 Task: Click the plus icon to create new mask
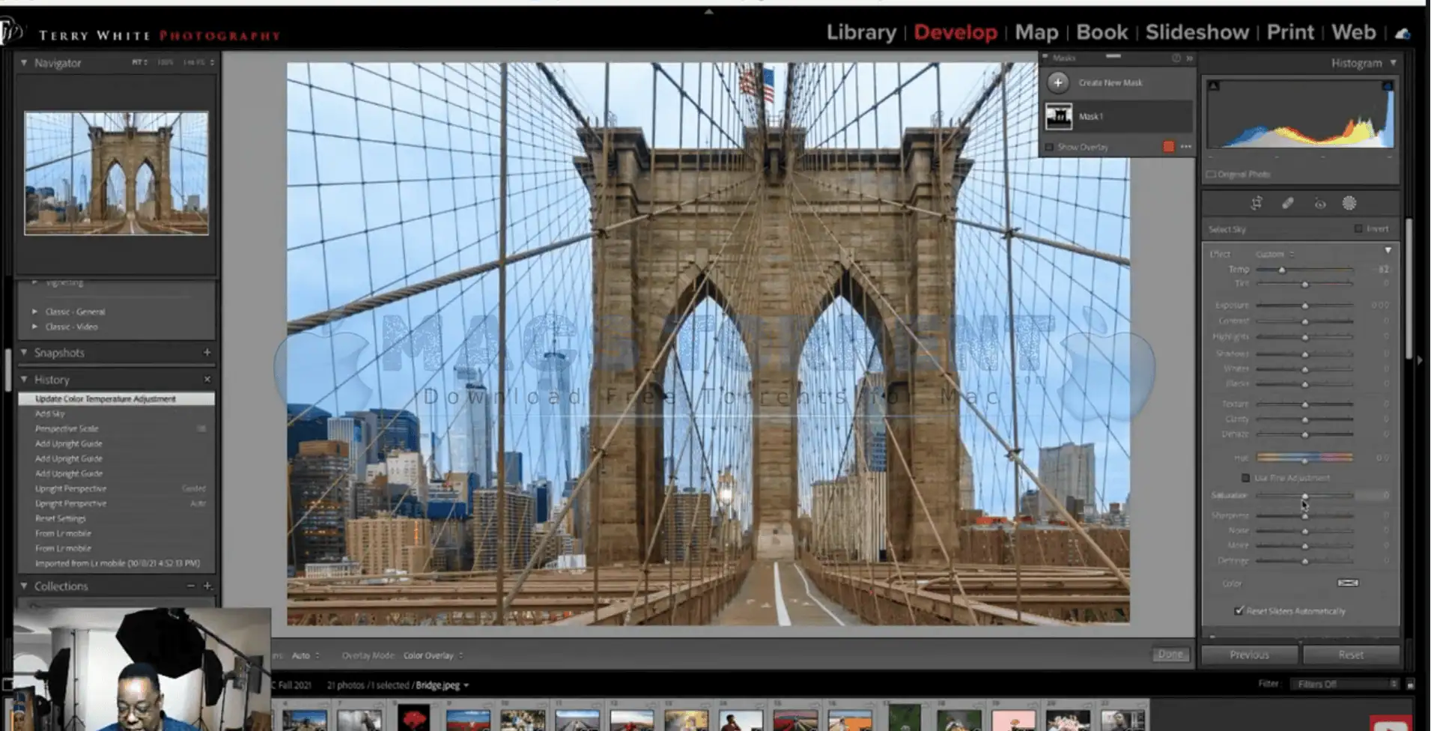click(1058, 82)
